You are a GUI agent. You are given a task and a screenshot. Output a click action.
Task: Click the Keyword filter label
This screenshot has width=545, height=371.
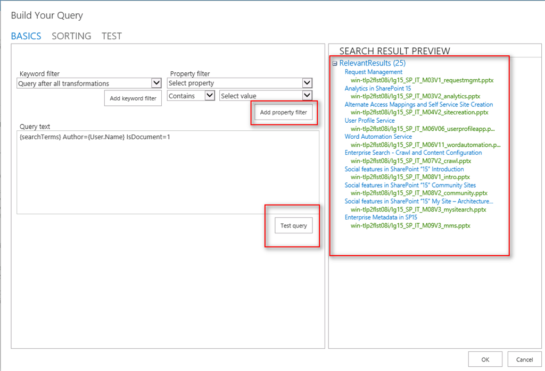(x=39, y=73)
